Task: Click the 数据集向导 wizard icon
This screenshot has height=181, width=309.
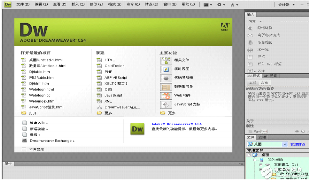Action: pyautogui.click(x=166, y=87)
